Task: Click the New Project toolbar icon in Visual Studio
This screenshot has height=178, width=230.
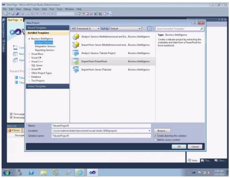Action: point(6,14)
